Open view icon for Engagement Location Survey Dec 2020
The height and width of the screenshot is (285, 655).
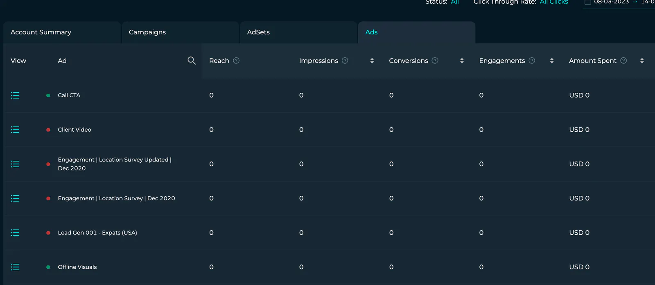[15, 198]
